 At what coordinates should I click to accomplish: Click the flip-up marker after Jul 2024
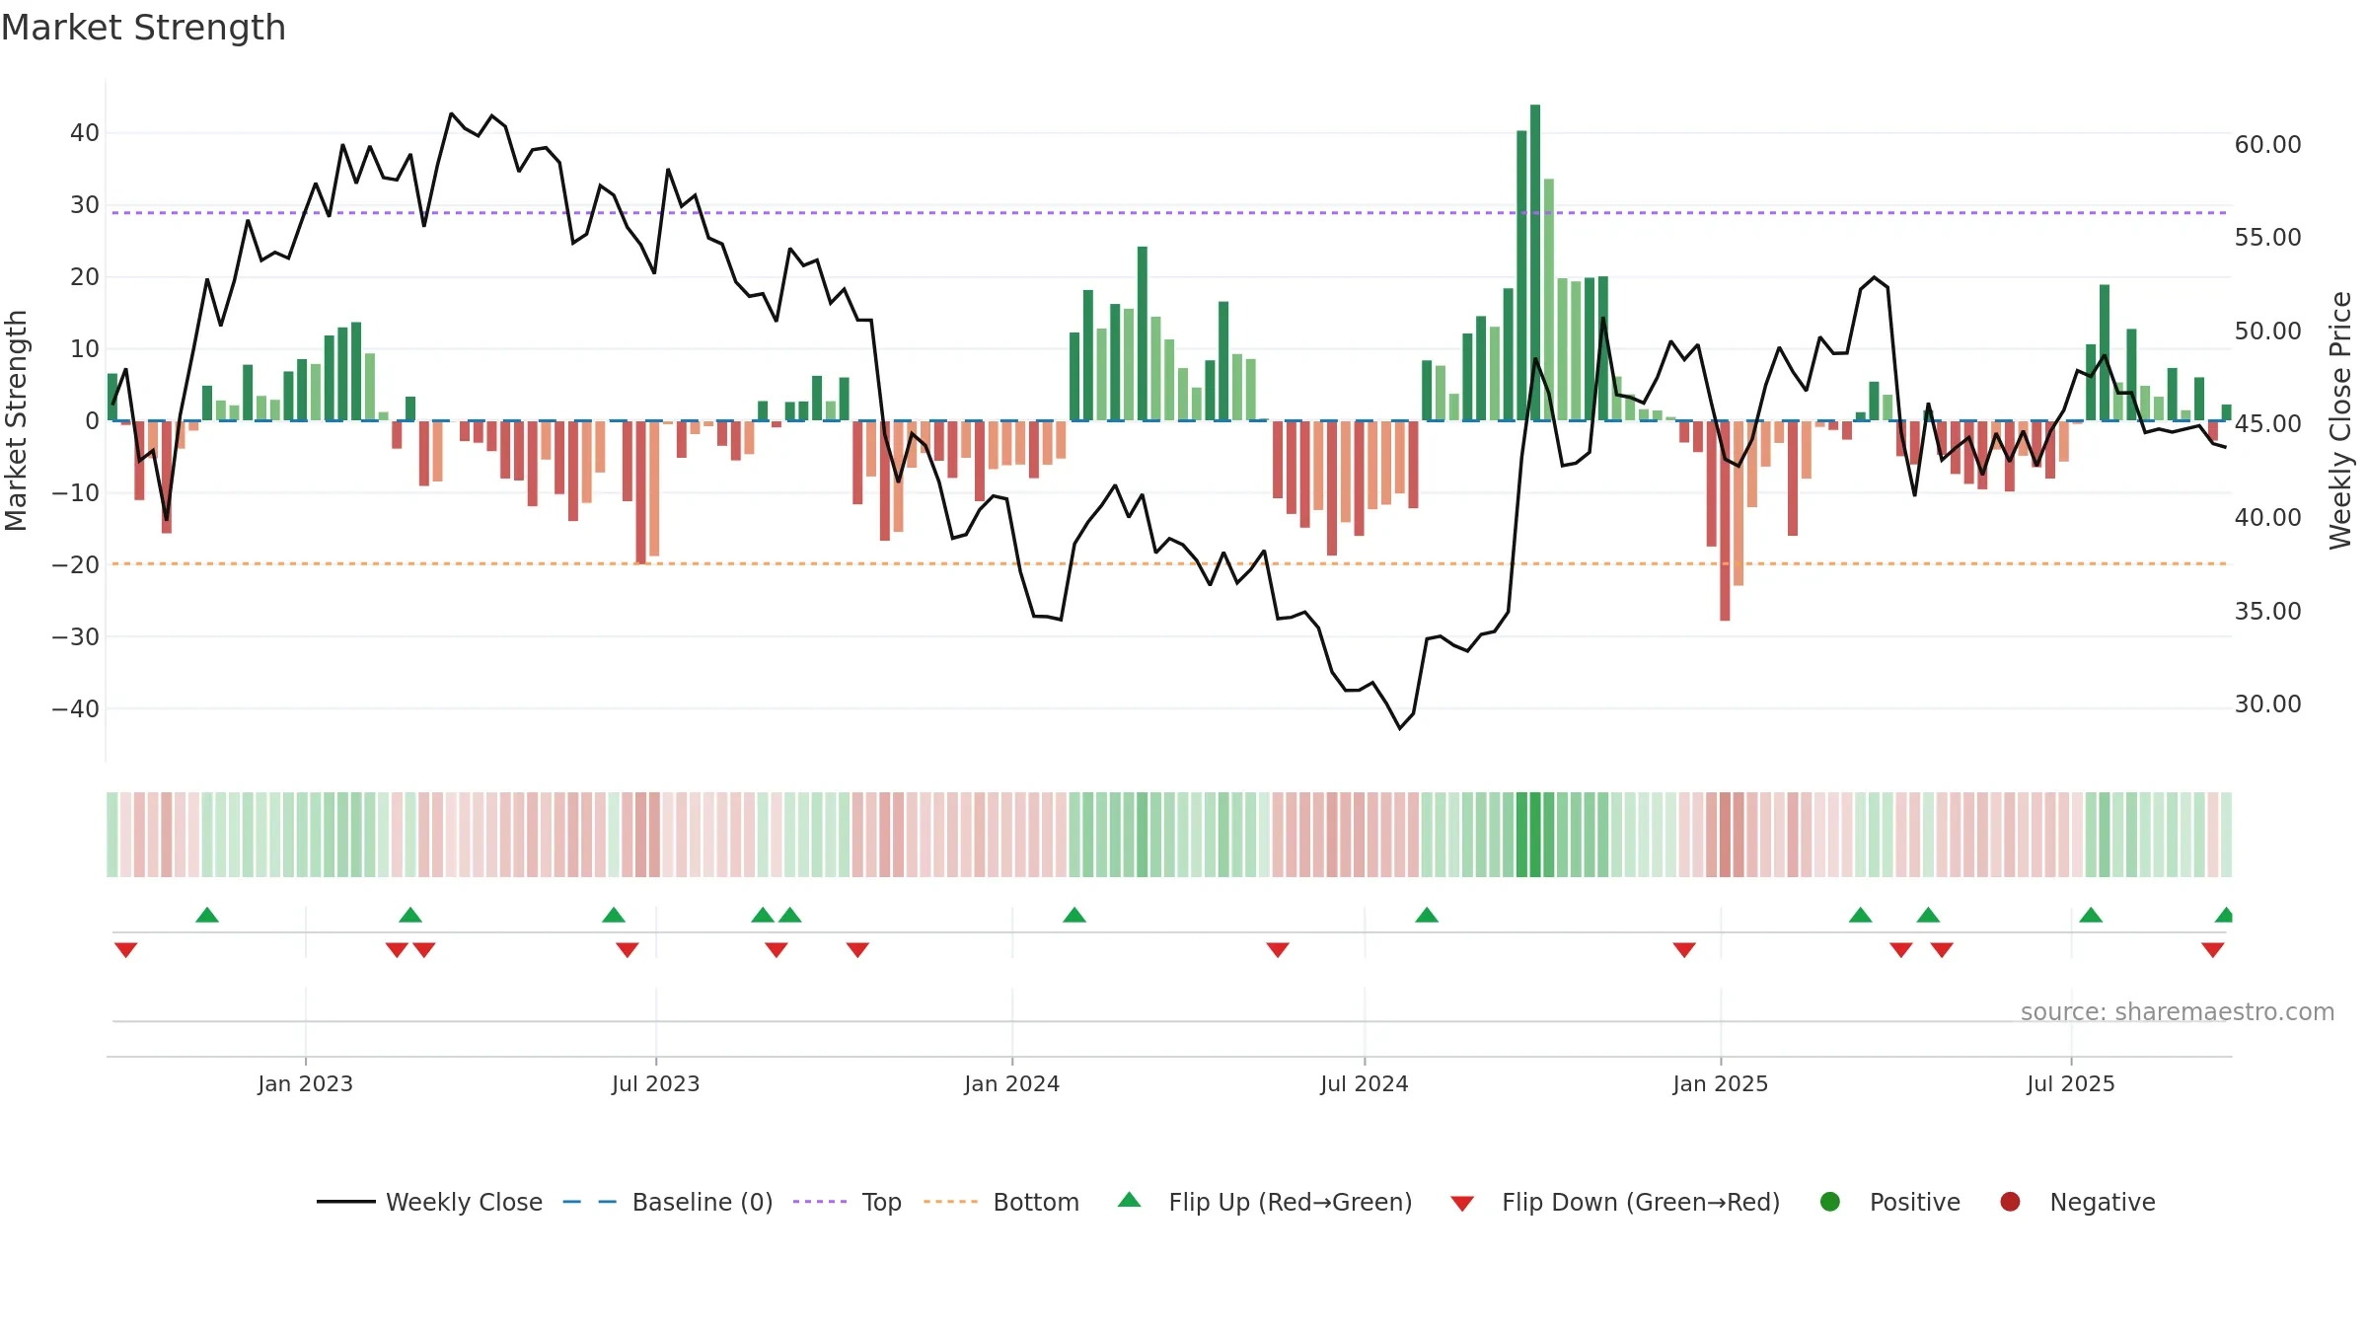click(1427, 915)
